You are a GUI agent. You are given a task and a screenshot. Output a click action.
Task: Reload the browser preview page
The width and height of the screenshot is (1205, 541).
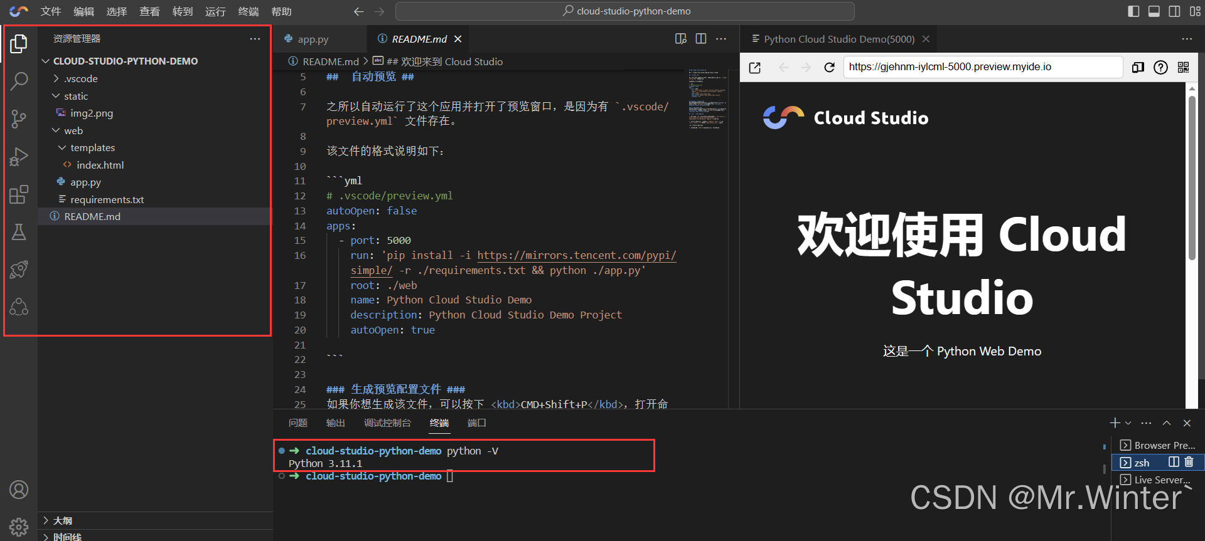(x=829, y=67)
